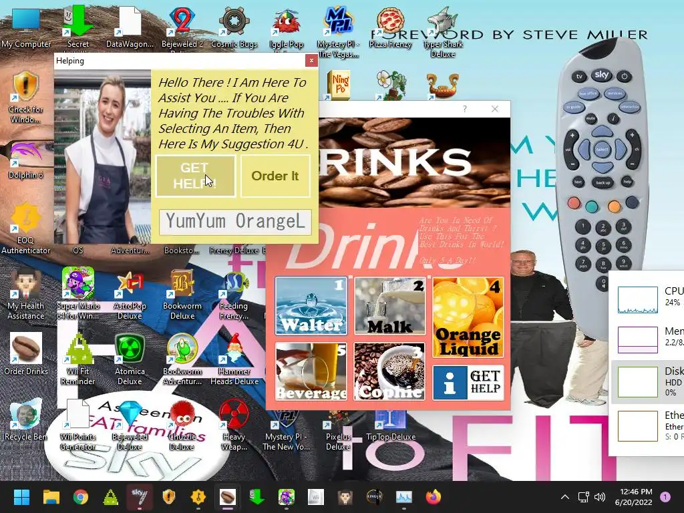The image size is (684, 513).
Task: Open Atomica Deluxe desktop shortcut
Action: [130, 359]
